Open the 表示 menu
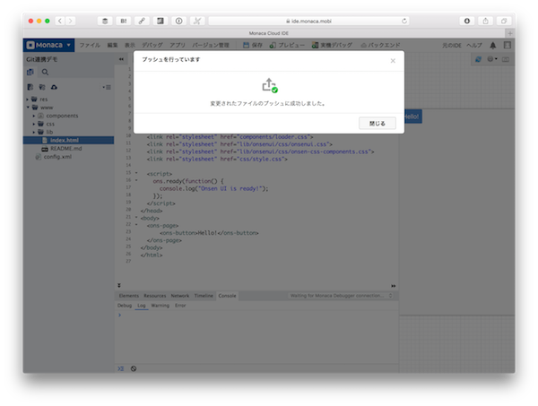Image resolution: width=538 pixels, height=406 pixels. [130, 46]
